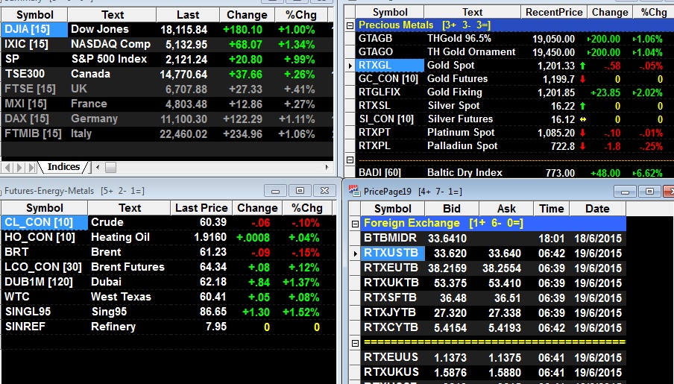Click %Chg column header in Indices window
Viewport: 674px width, 384px height.
pyautogui.click(x=301, y=15)
